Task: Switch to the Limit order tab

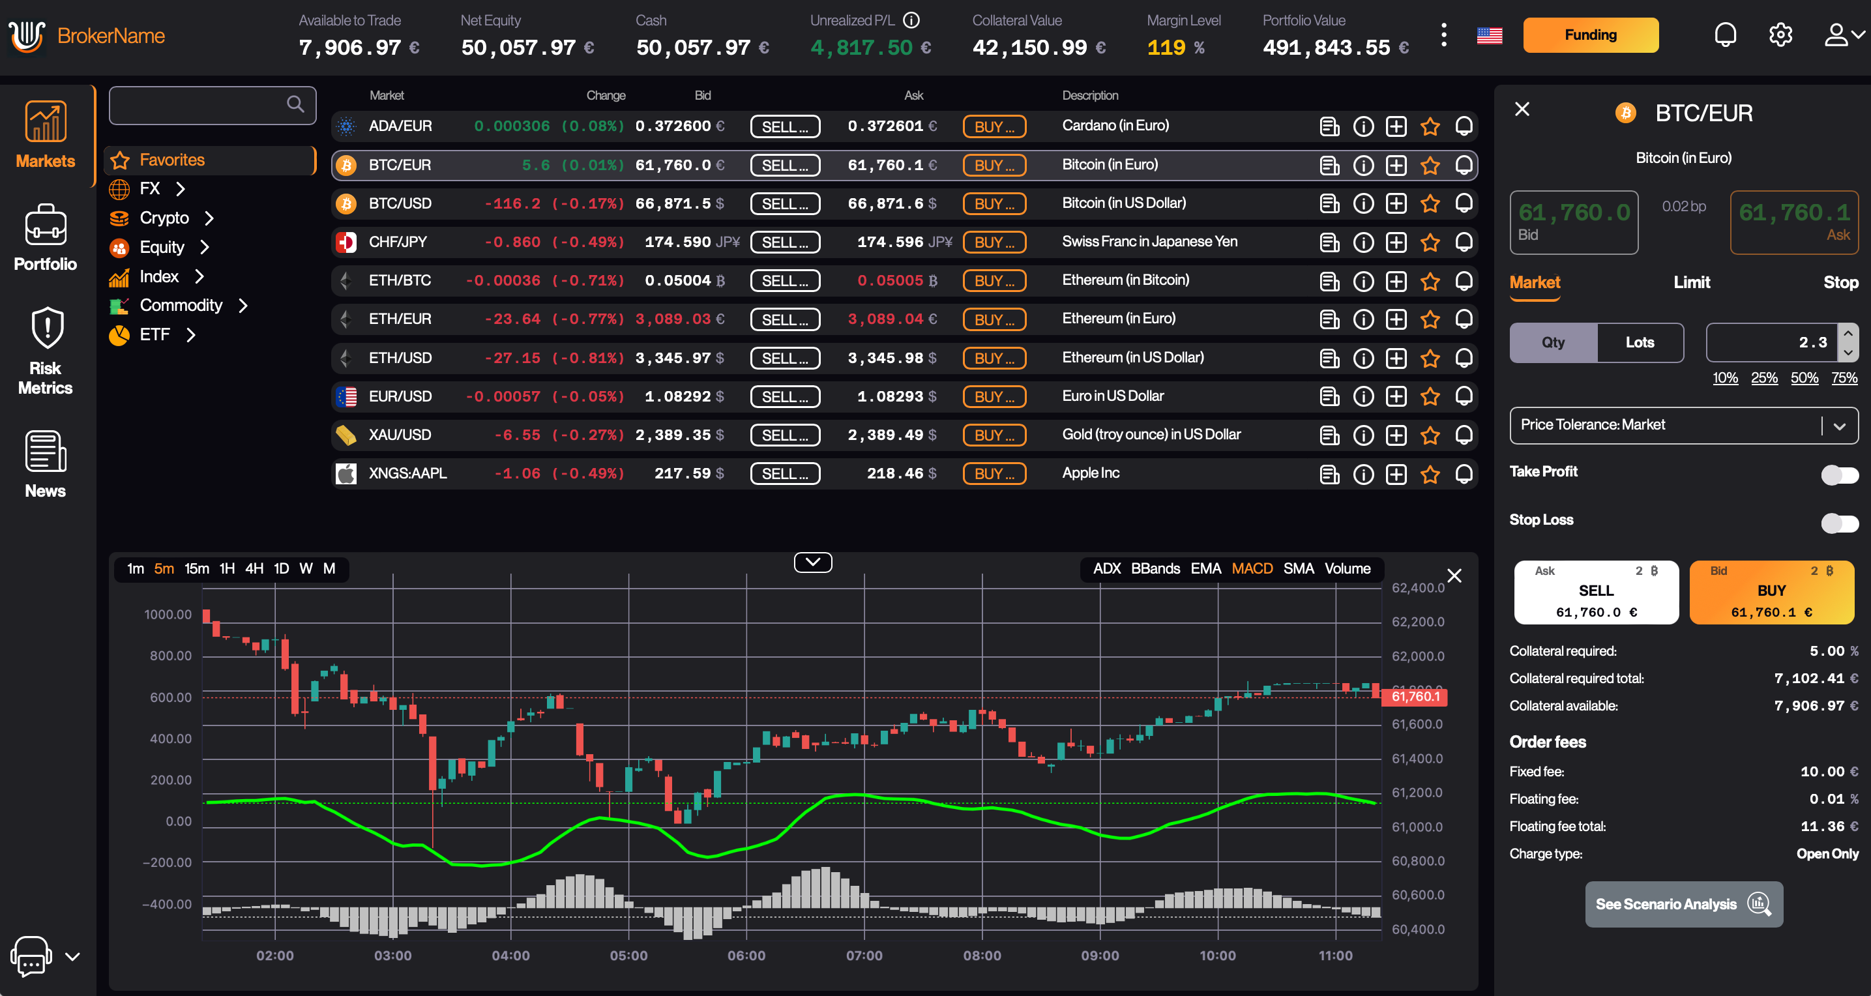Action: pyautogui.click(x=1691, y=283)
